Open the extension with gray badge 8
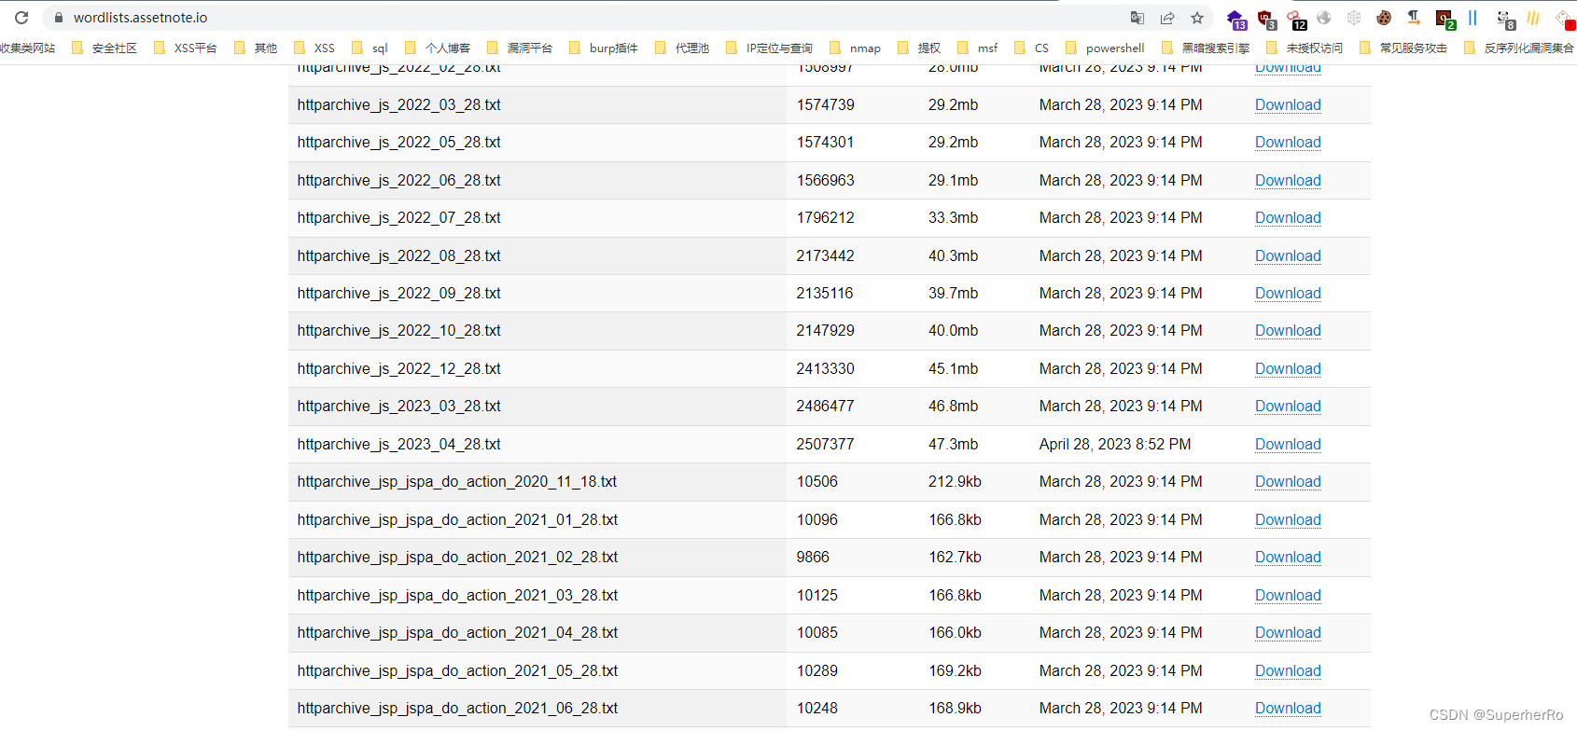This screenshot has width=1577, height=731. click(x=1505, y=19)
